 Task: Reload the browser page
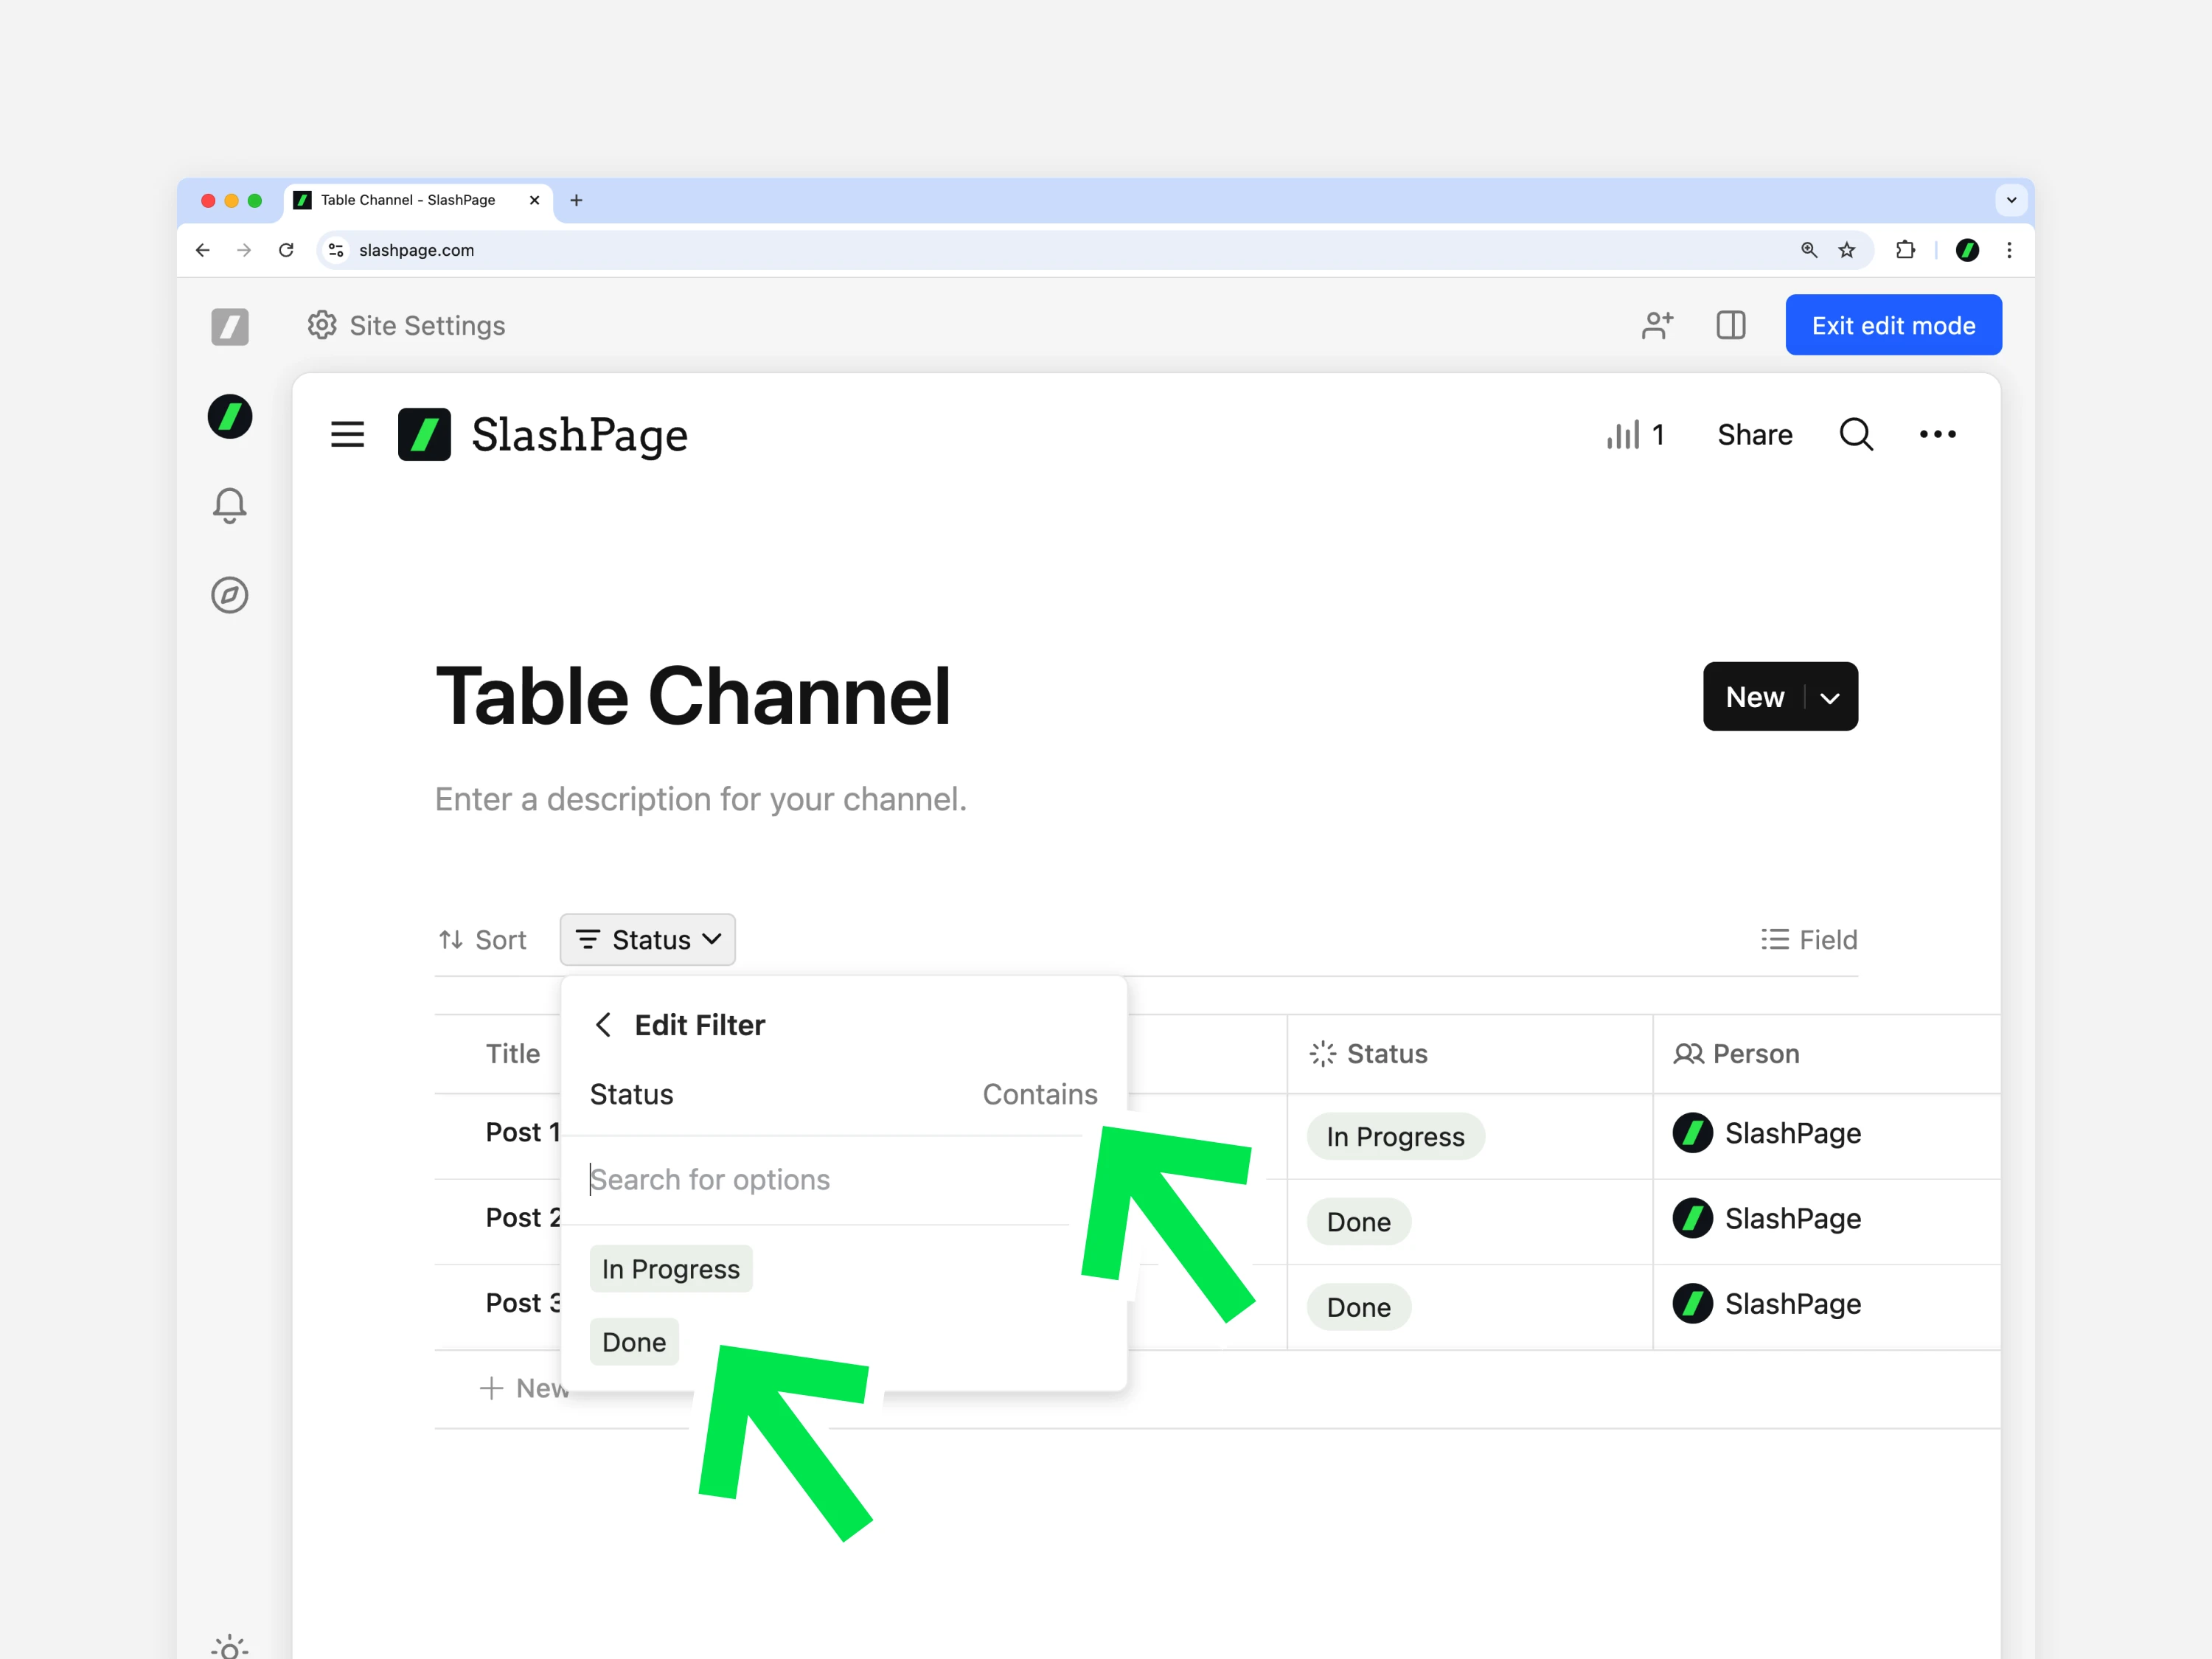click(x=286, y=250)
